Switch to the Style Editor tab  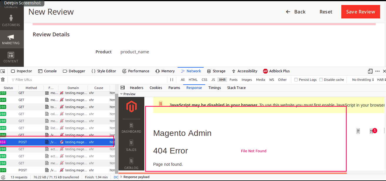(x=104, y=71)
